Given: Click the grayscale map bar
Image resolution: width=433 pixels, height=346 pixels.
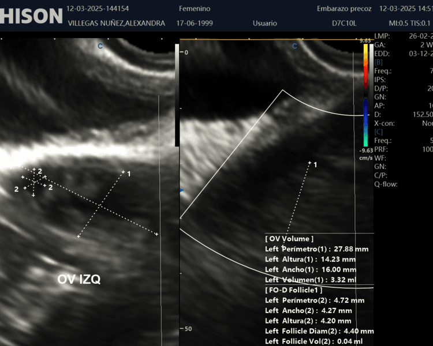Looking at the screenshot, I should click(x=177, y=95).
